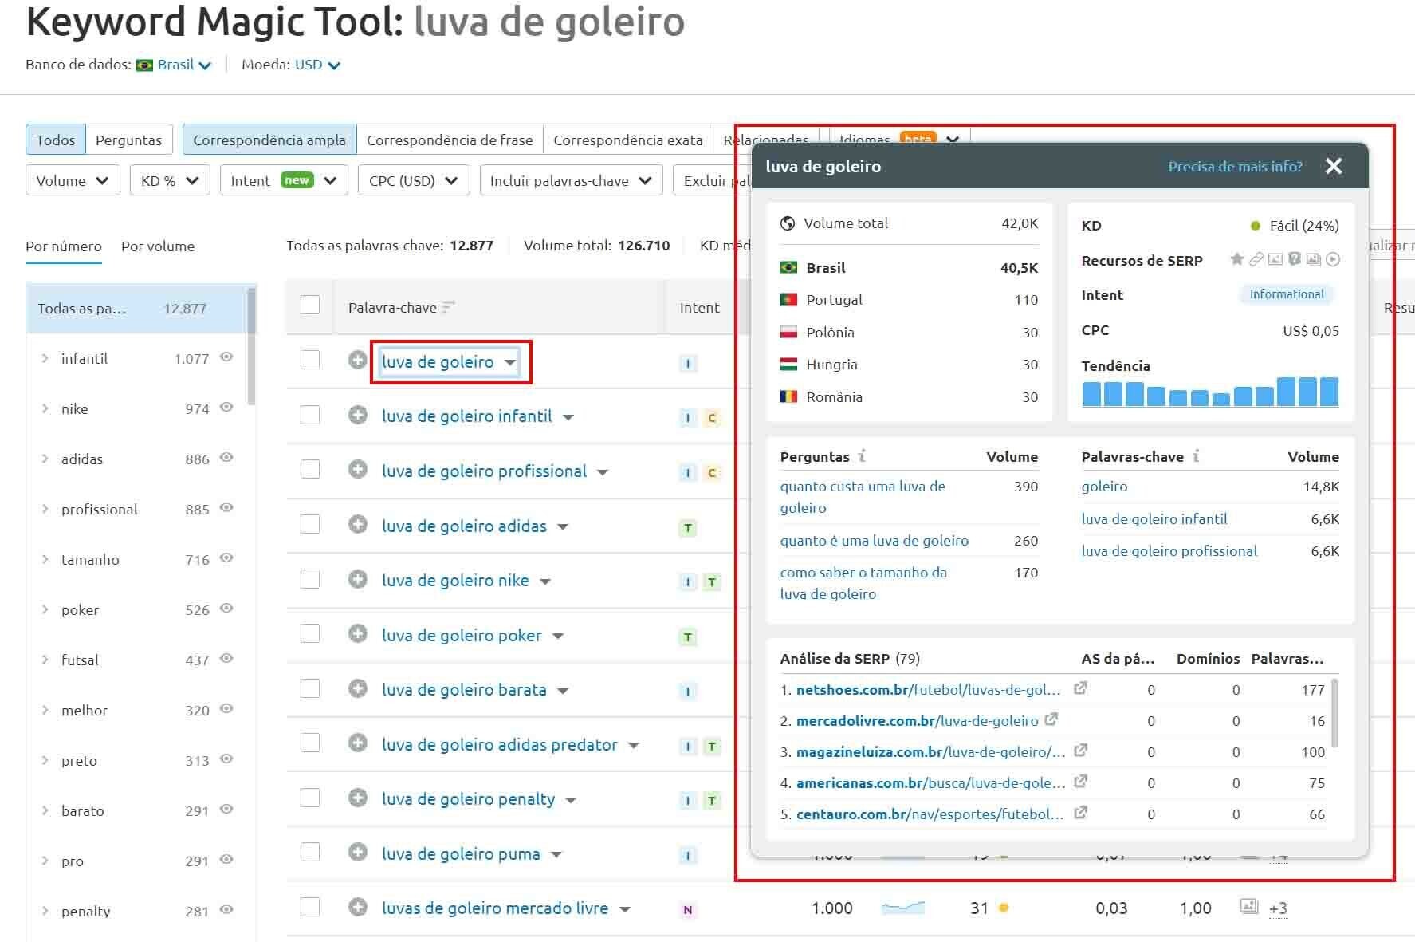Open magazineluiza.com.br result external link icon
Screen dimensions: 1415x942
click(1080, 751)
